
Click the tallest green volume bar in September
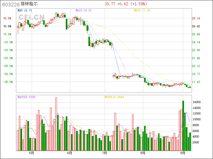click(x=183, y=126)
